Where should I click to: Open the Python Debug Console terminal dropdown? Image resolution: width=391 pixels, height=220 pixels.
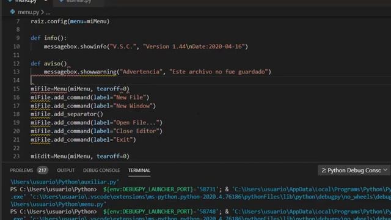pyautogui.click(x=354, y=170)
